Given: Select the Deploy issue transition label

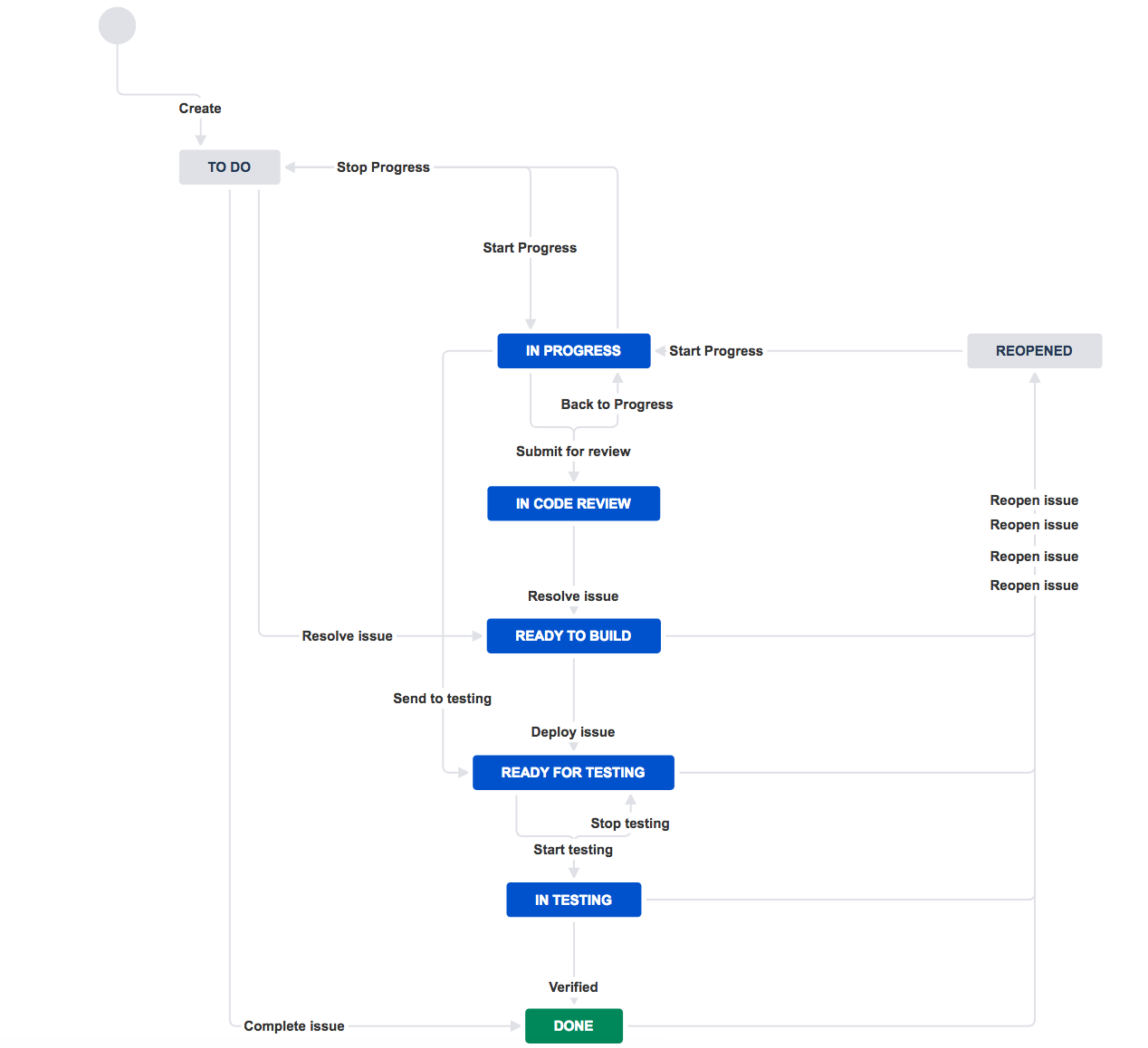Looking at the screenshot, I should click(573, 732).
